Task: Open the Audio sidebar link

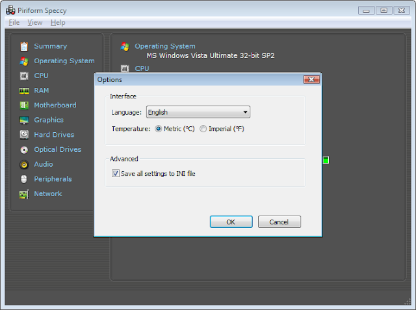Action: point(44,164)
